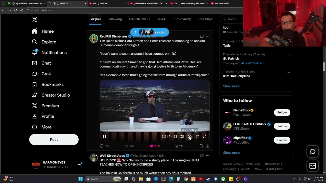Expand footer 'More ···' links
Screen dimensions: 326x183
pos(259,169)
